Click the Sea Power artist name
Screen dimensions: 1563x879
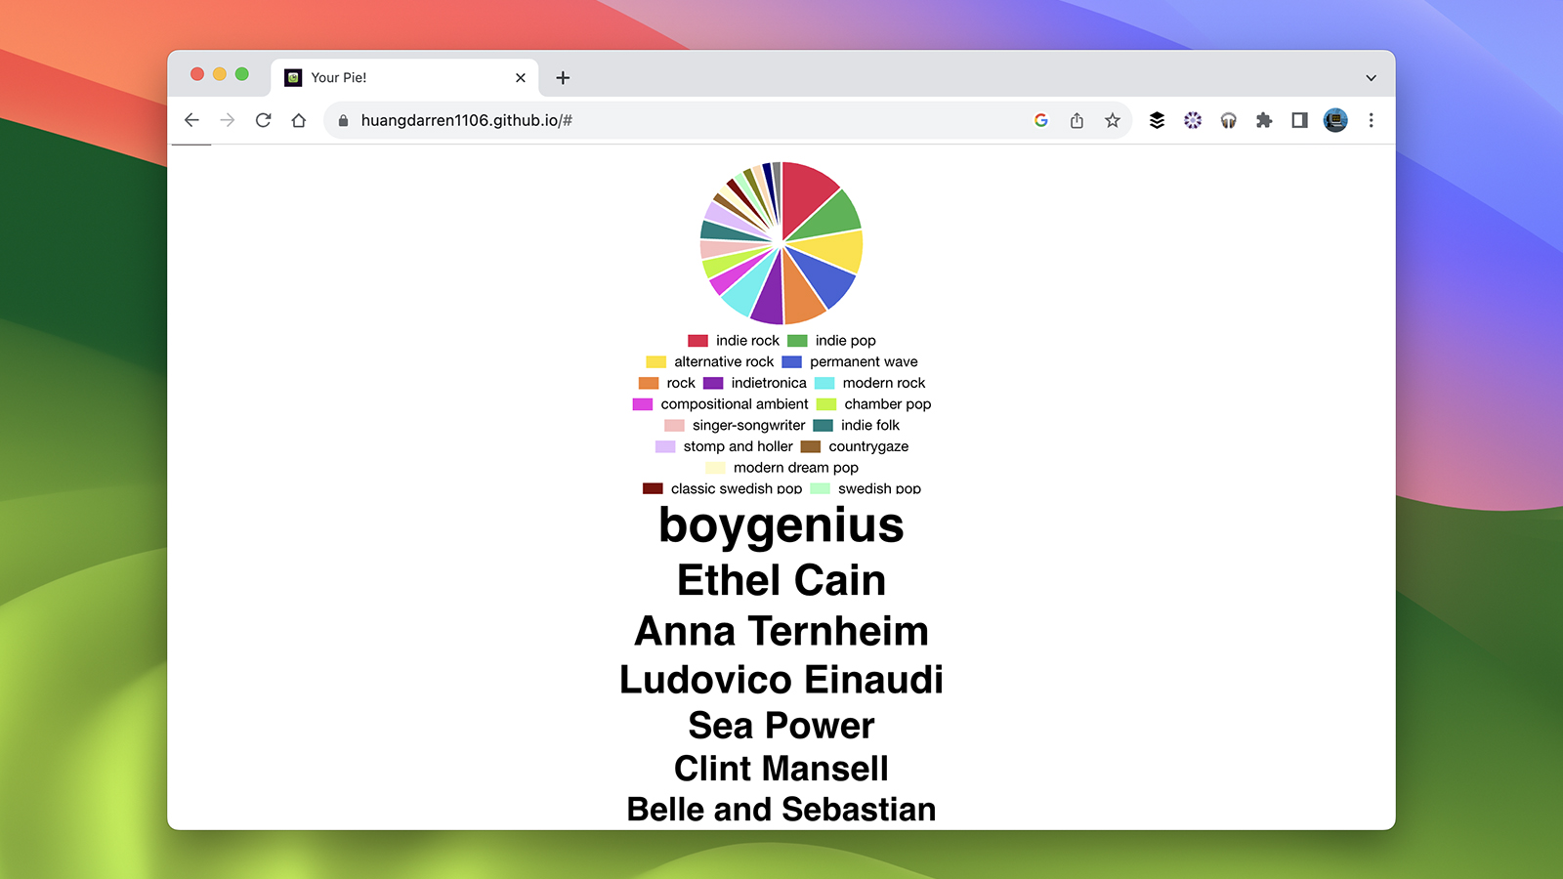pyautogui.click(x=781, y=726)
